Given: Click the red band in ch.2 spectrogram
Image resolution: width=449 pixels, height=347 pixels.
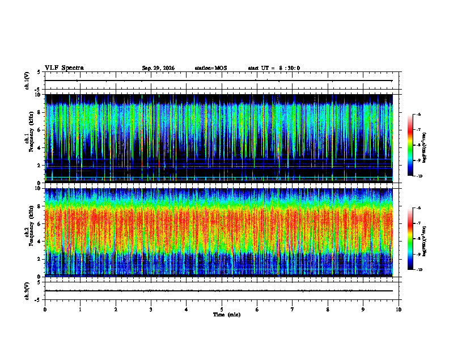Looking at the screenshot, I should pyautogui.click(x=218, y=223).
